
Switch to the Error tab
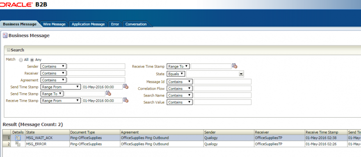tap(115, 24)
